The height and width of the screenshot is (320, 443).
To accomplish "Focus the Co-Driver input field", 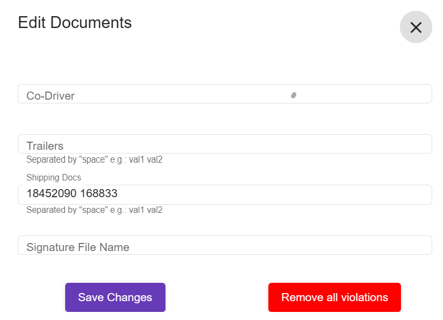I will pyautogui.click(x=225, y=94).
